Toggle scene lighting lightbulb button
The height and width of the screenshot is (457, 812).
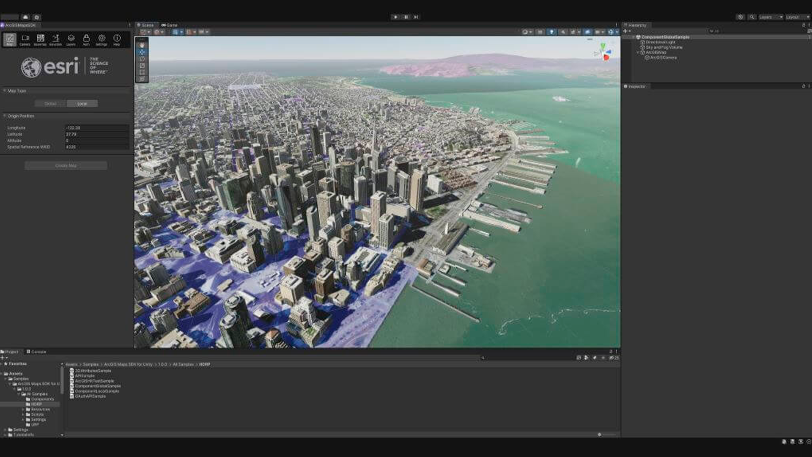551,32
